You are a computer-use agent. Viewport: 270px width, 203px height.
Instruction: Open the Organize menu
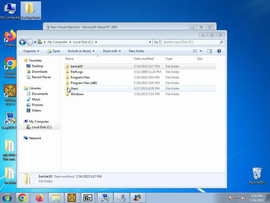pos(31,51)
